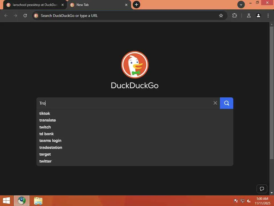Switch to the lanschool peasktop tab
274x206 pixels.
(35, 5)
